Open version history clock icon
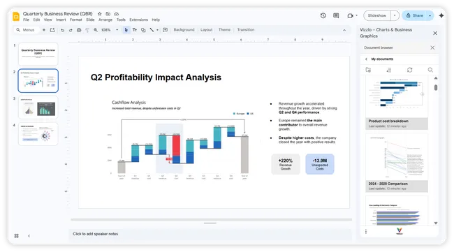The image size is (454, 252). pyautogui.click(x=323, y=15)
